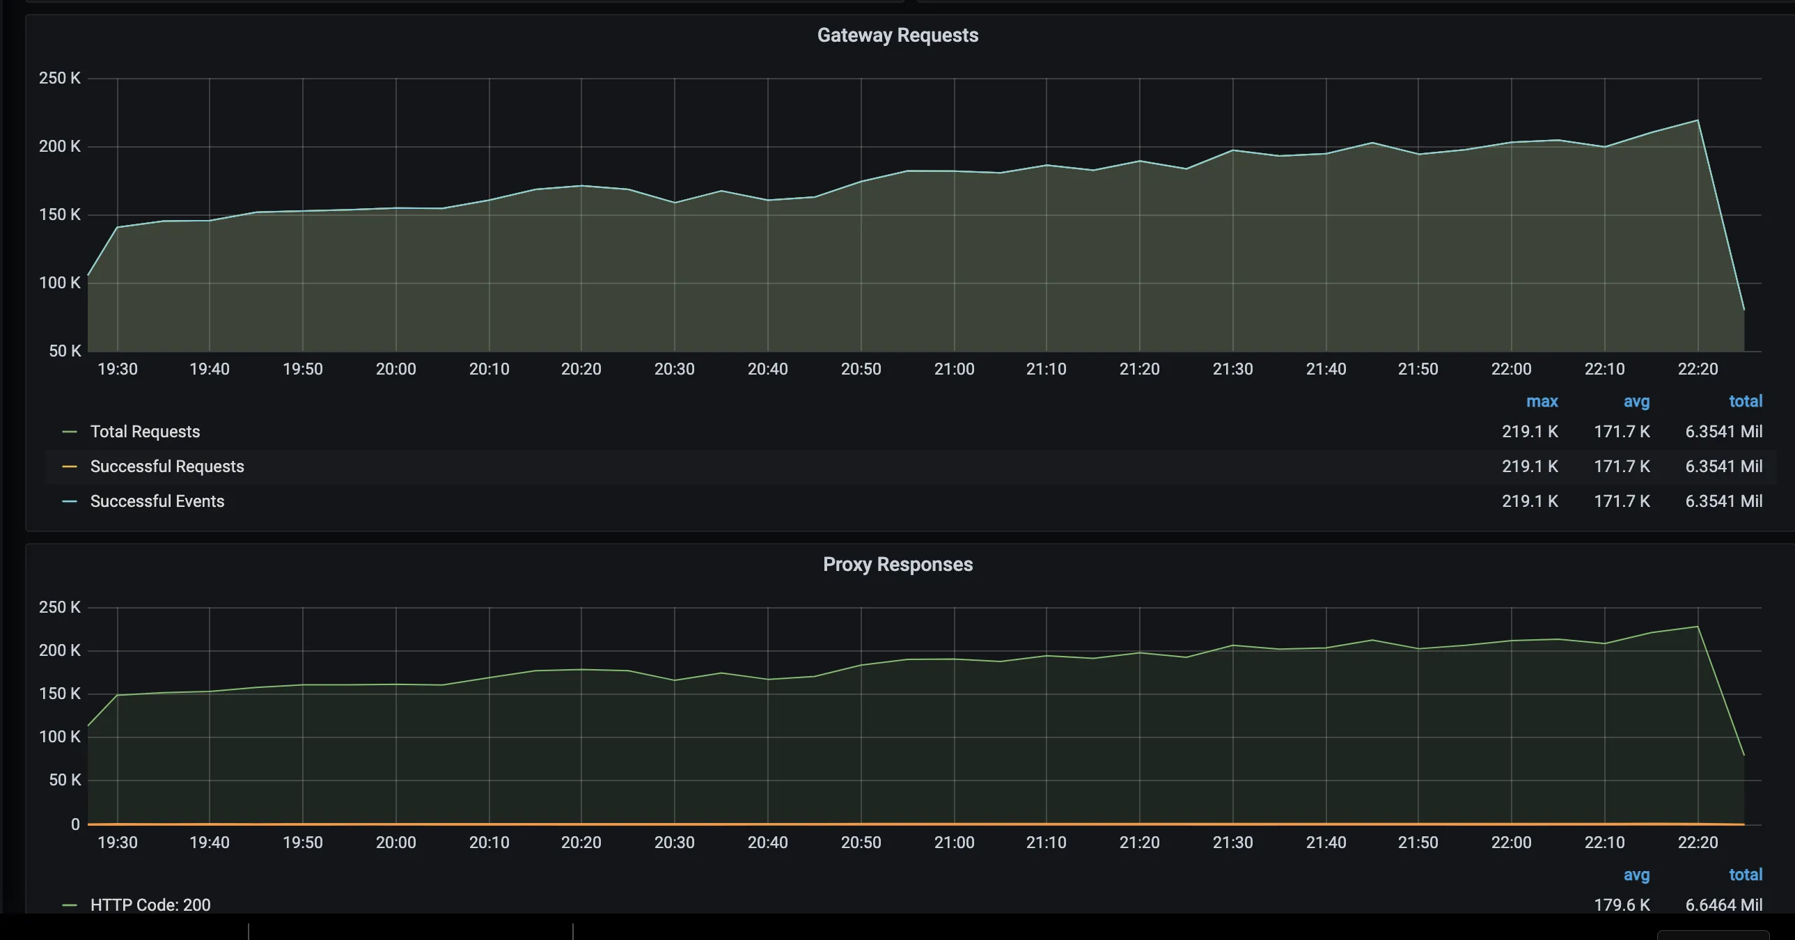This screenshot has width=1795, height=940.
Task: Click orange color line icon of Successful Requests
Action: click(x=69, y=466)
